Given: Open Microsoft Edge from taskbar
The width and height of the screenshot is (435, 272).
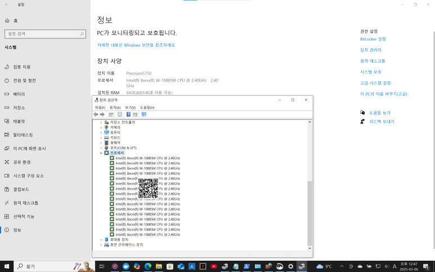Looking at the screenshot, I should click(148, 266).
